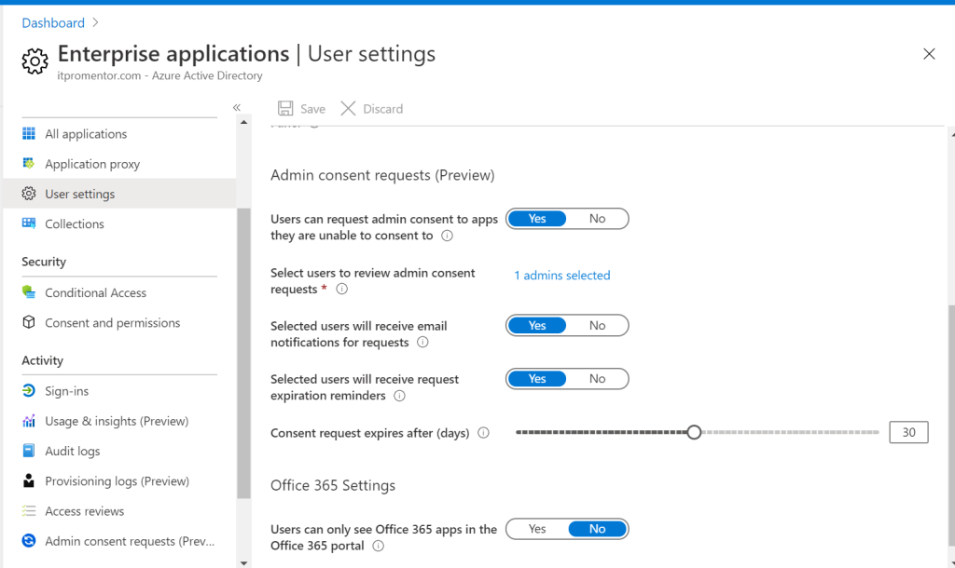Click the Consent and permissions cube icon
This screenshot has height=568, width=955.
[x=29, y=323]
